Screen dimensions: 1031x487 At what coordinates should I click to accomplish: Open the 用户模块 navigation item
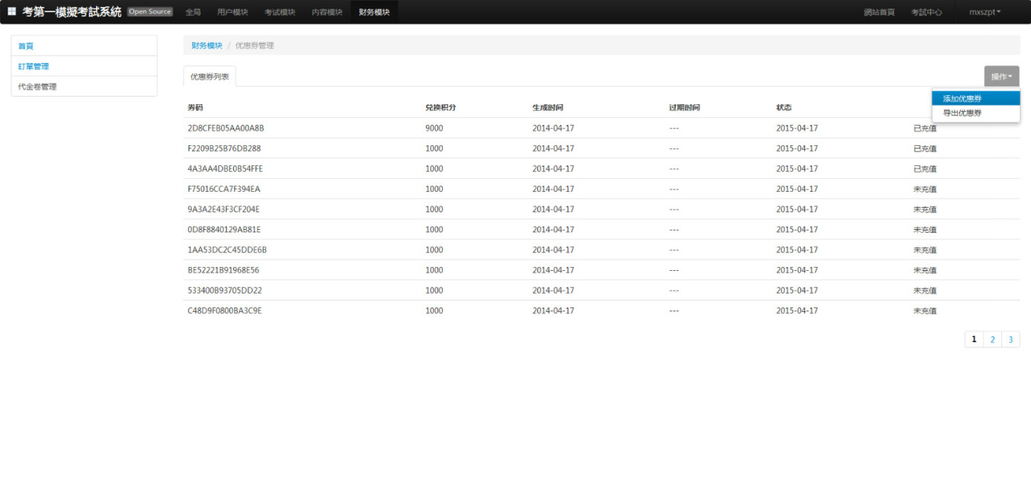click(232, 12)
